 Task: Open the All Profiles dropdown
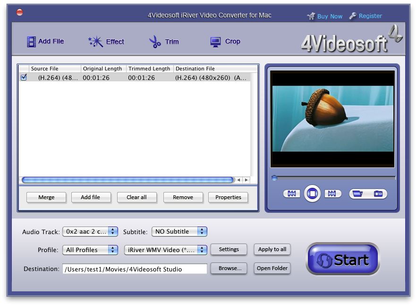point(90,250)
